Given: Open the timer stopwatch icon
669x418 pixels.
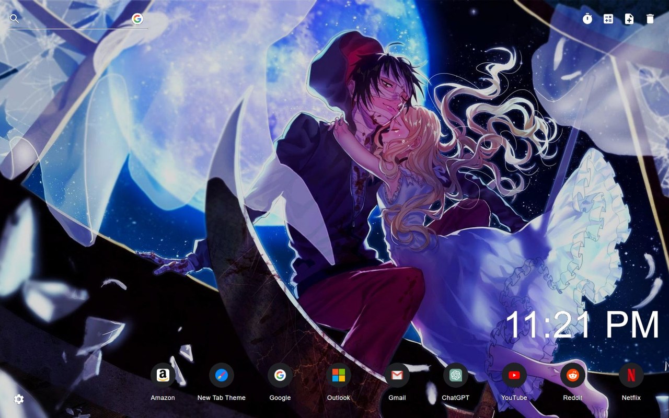Looking at the screenshot, I should (x=587, y=19).
